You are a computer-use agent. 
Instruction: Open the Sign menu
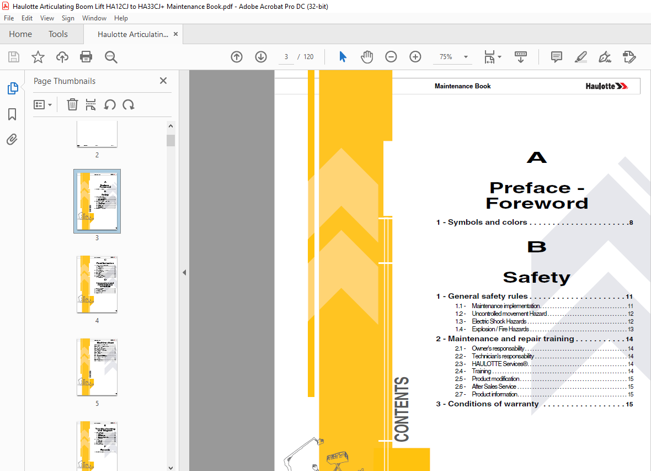pos(68,18)
